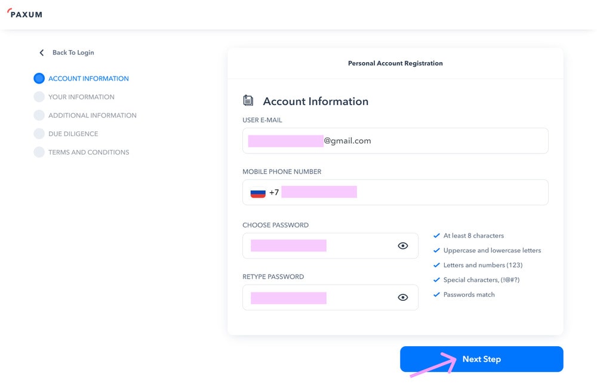Select the Due Diligence step circle
The width and height of the screenshot is (597, 388).
[39, 134]
